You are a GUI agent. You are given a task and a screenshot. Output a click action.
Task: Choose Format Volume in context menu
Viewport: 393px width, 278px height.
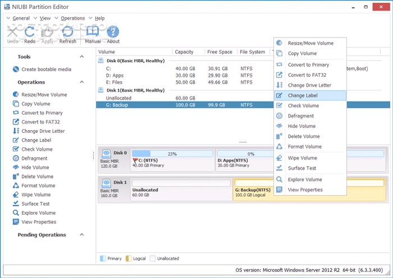coord(310,147)
